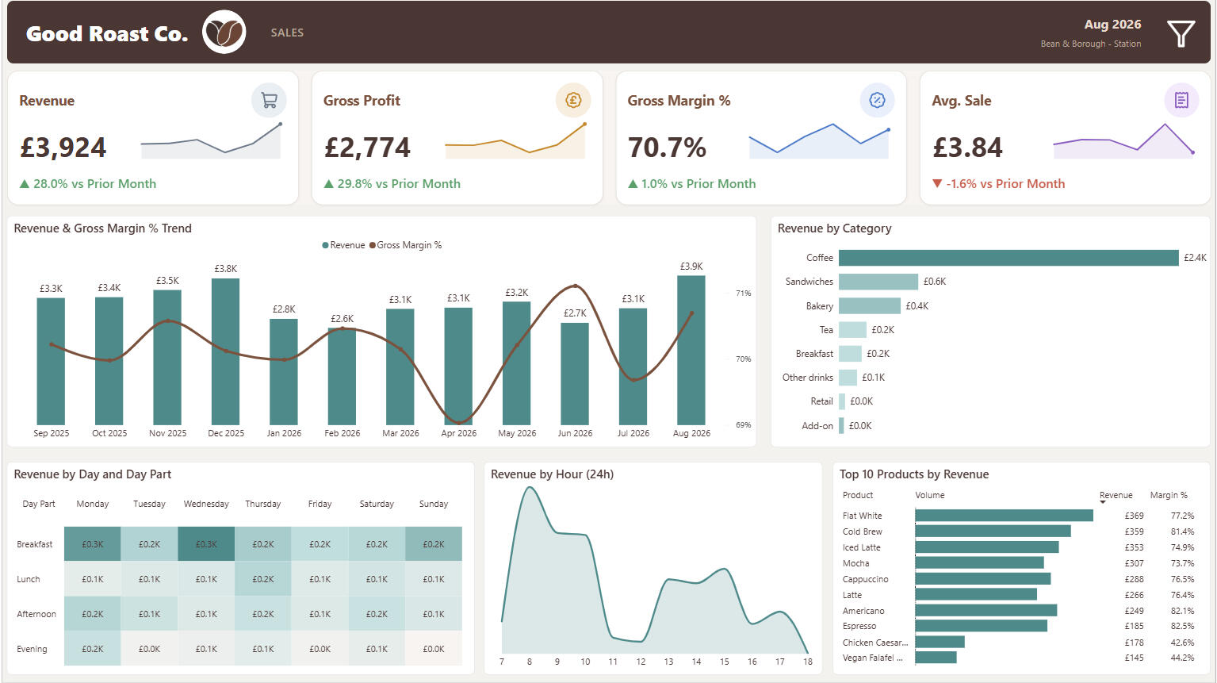Click the percent badge icon on Gross Margin card
The height and width of the screenshot is (683, 1217).
pyautogui.click(x=877, y=101)
